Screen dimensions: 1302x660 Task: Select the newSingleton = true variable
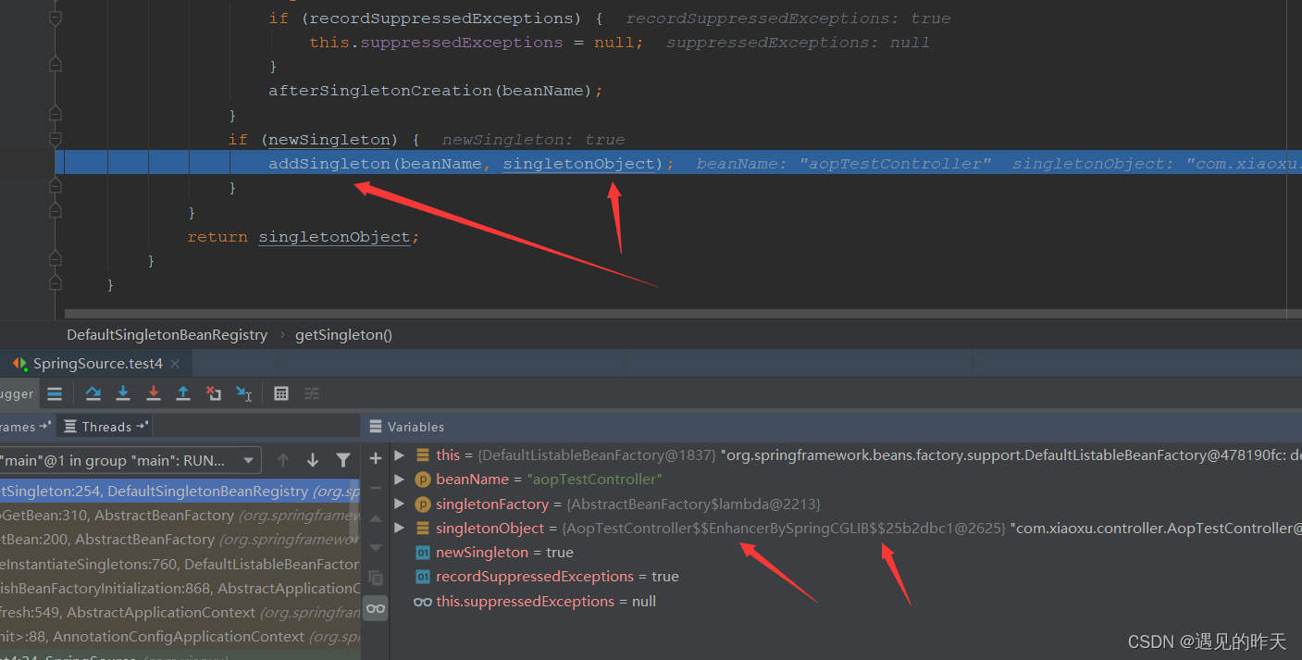coord(504,552)
